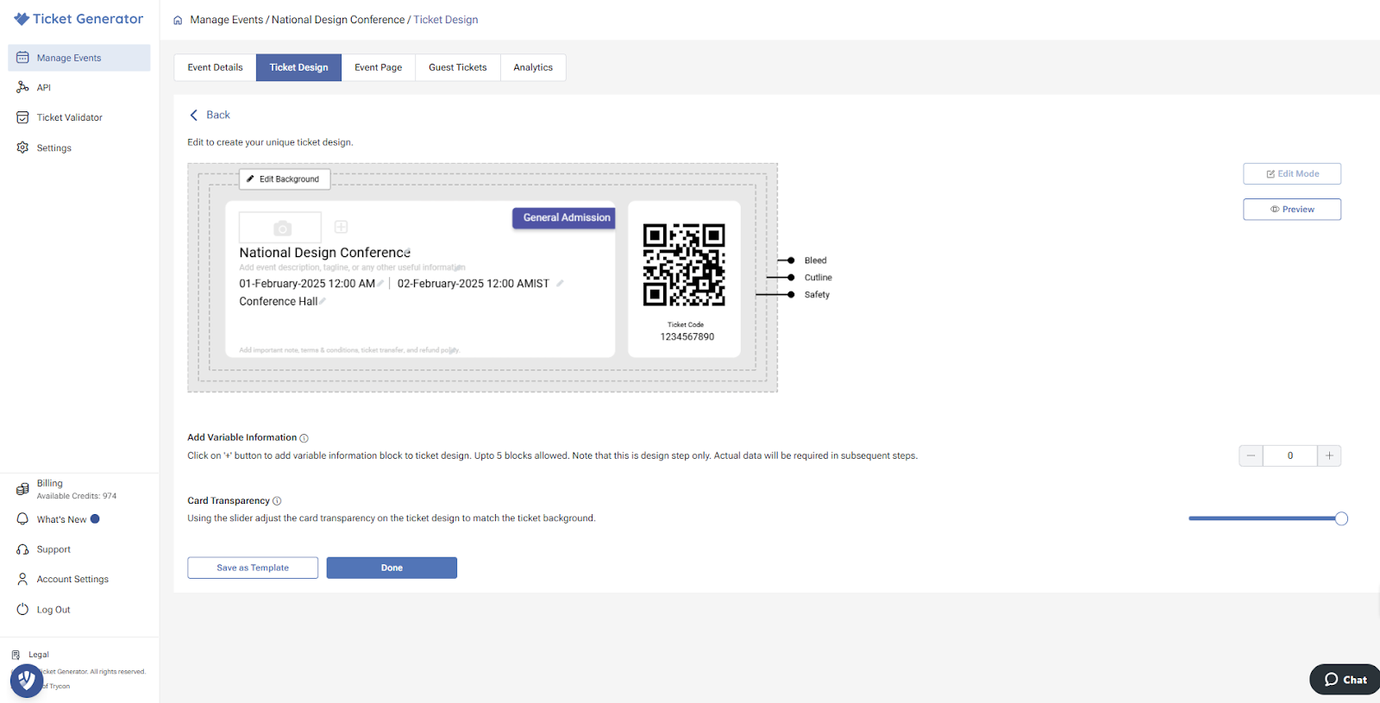The width and height of the screenshot is (1380, 703).
Task: Increase variable information blocks with plus
Action: pos(1329,455)
